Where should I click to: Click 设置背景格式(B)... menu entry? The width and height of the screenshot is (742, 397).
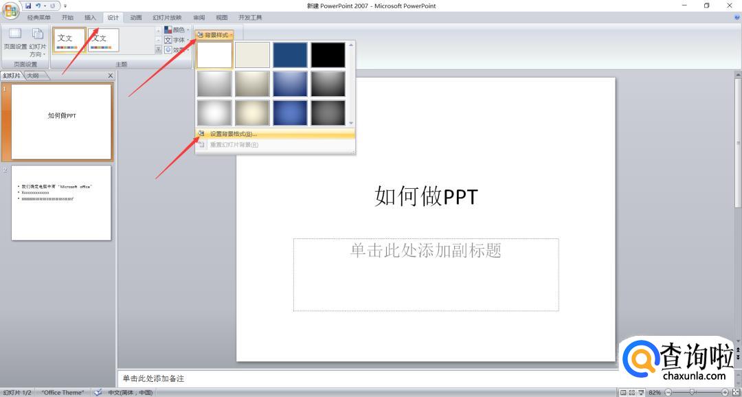coord(275,134)
